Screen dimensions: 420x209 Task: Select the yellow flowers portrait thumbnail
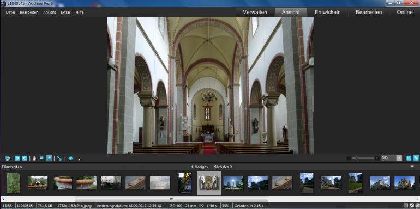(184, 183)
